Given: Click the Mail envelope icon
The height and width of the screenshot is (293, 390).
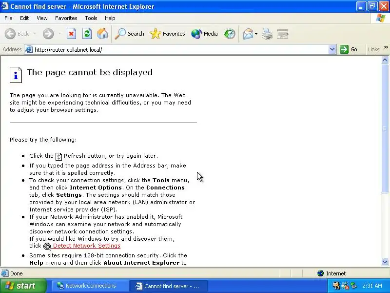Looking at the screenshot, I should click(x=248, y=34).
